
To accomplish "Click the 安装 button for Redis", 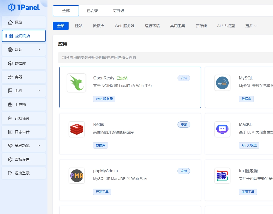I will 184,124.
